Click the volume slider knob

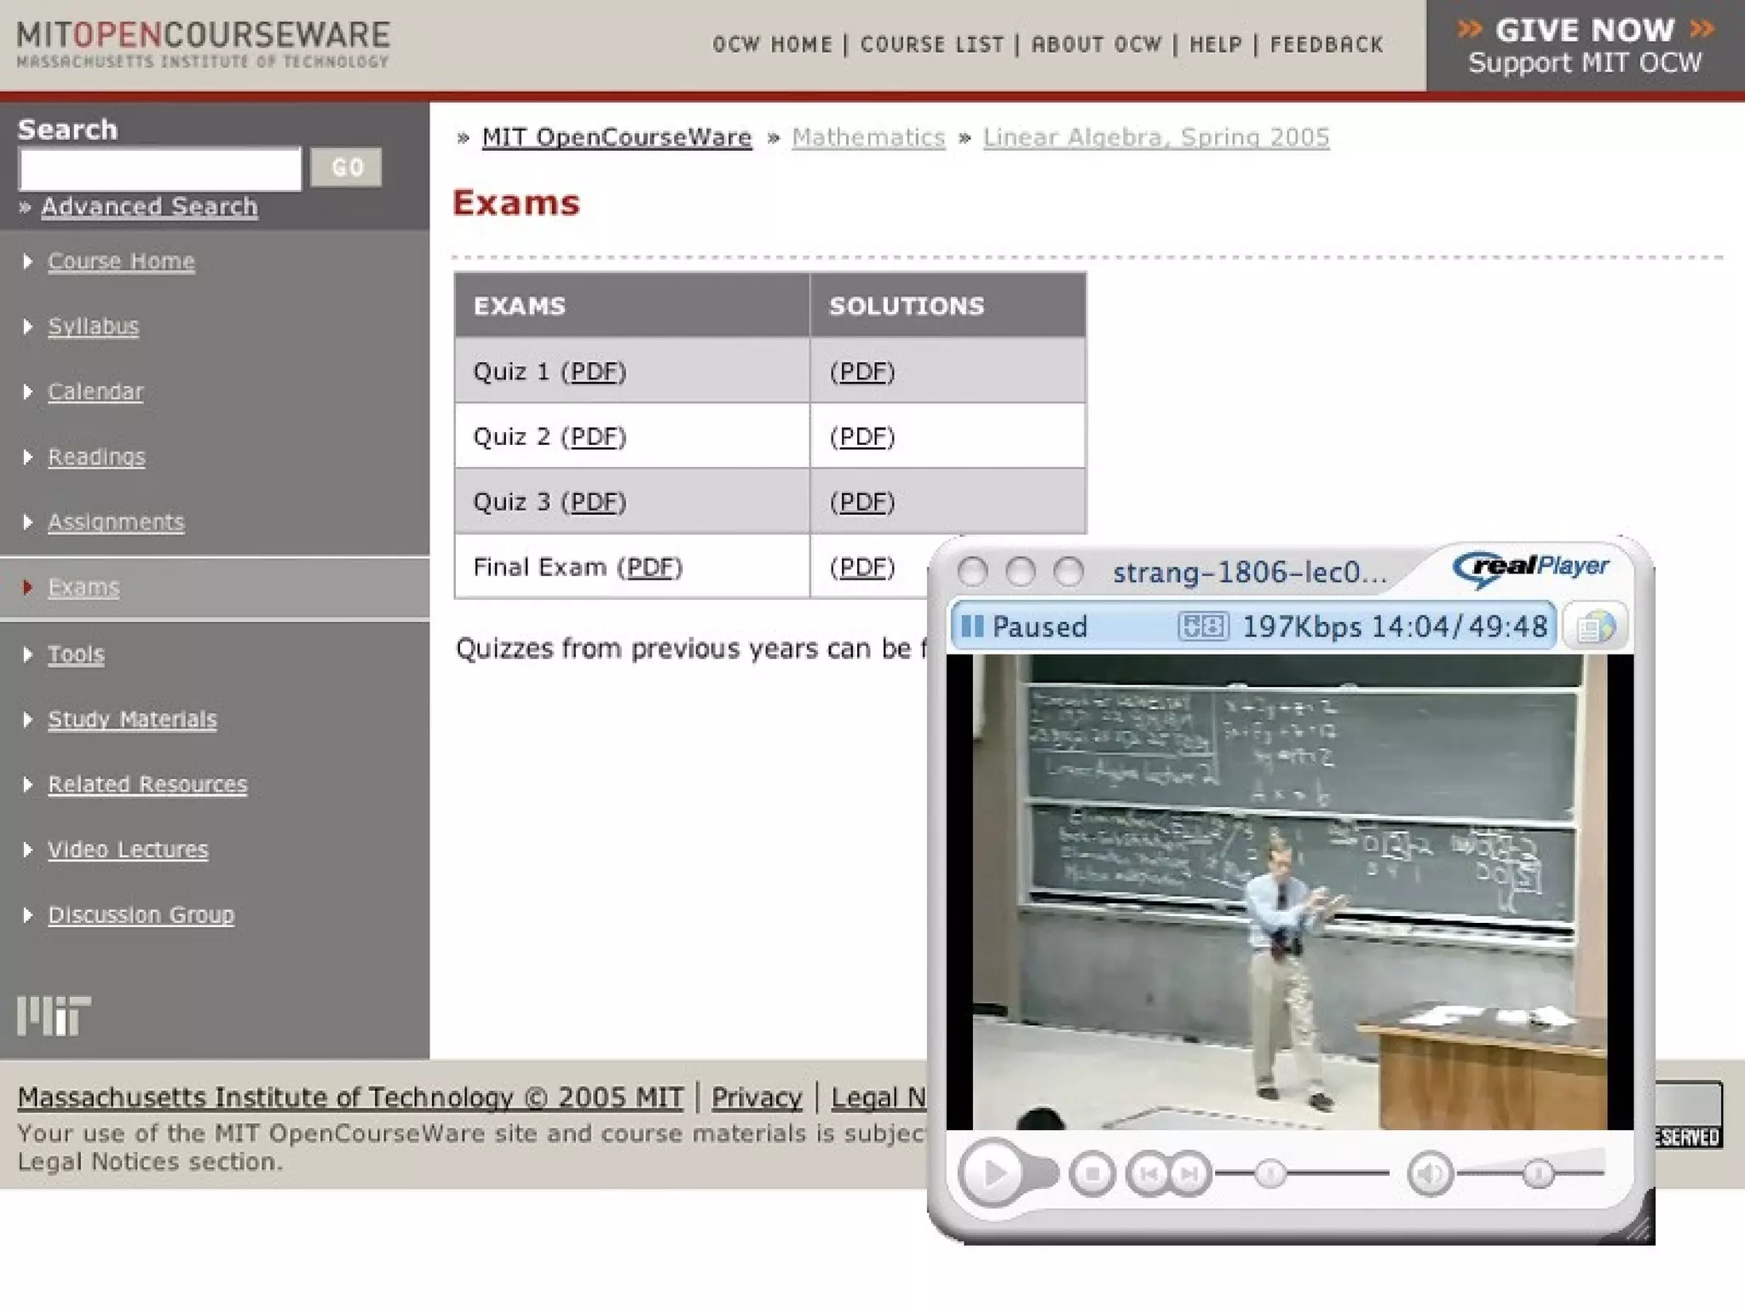(1538, 1174)
